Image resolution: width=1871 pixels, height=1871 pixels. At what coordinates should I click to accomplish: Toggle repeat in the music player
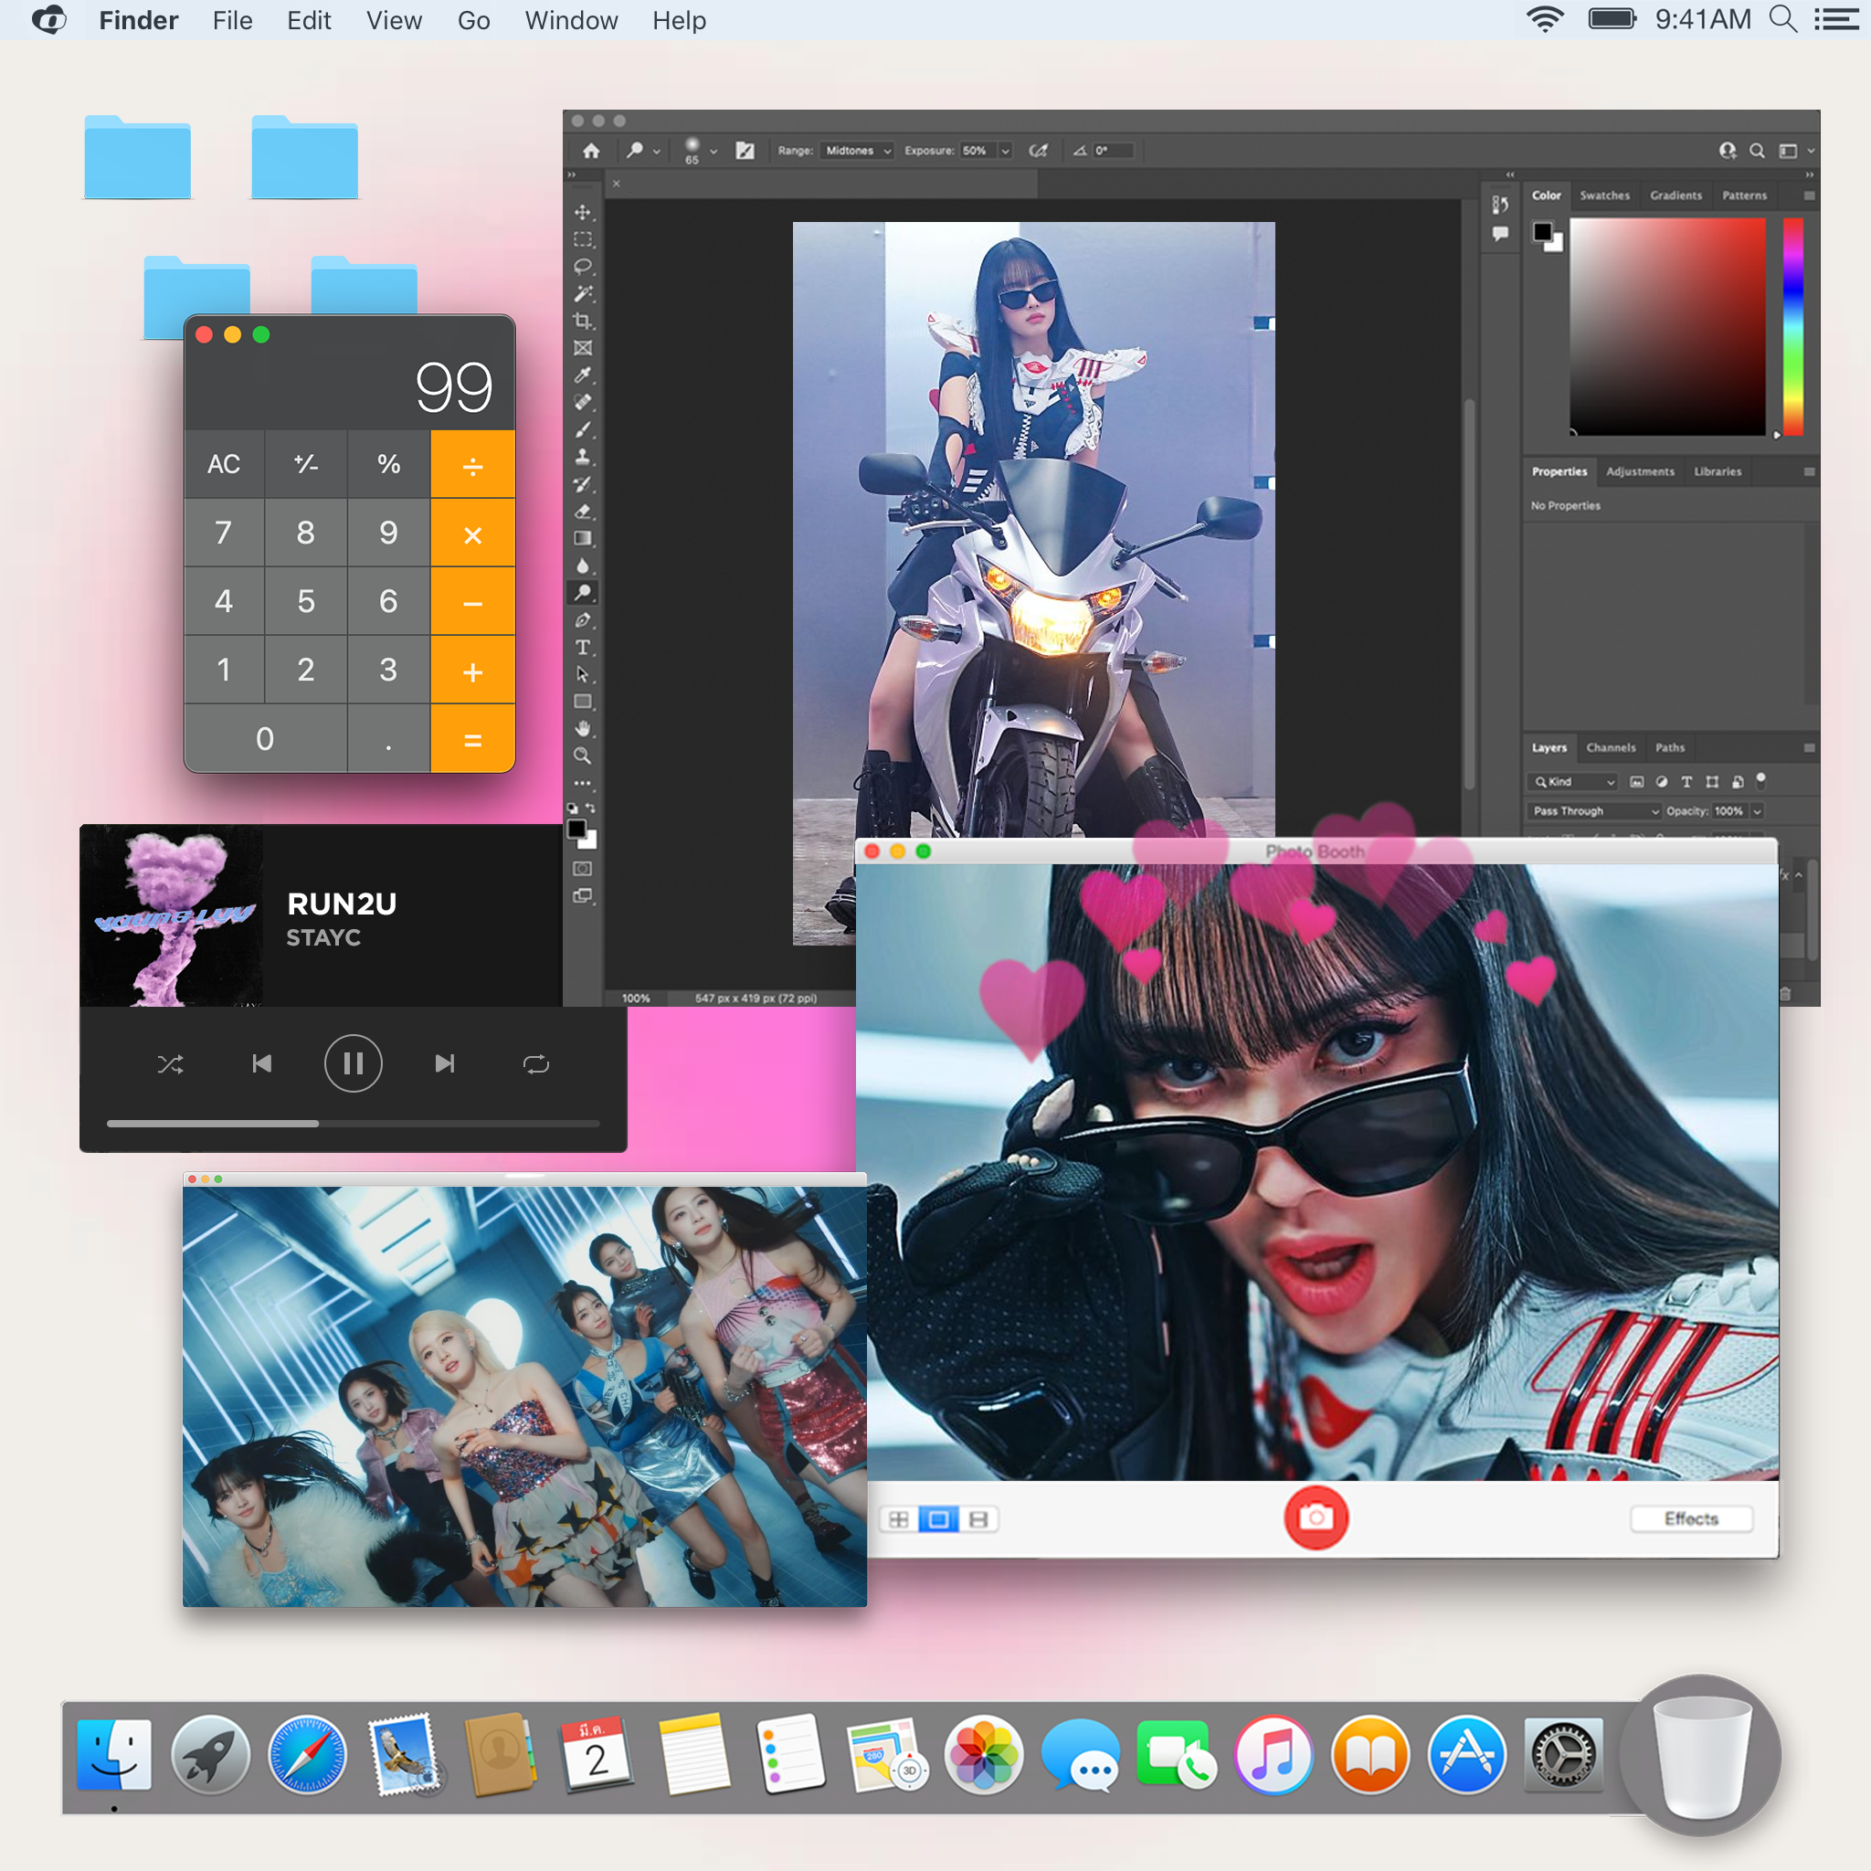pos(535,1064)
